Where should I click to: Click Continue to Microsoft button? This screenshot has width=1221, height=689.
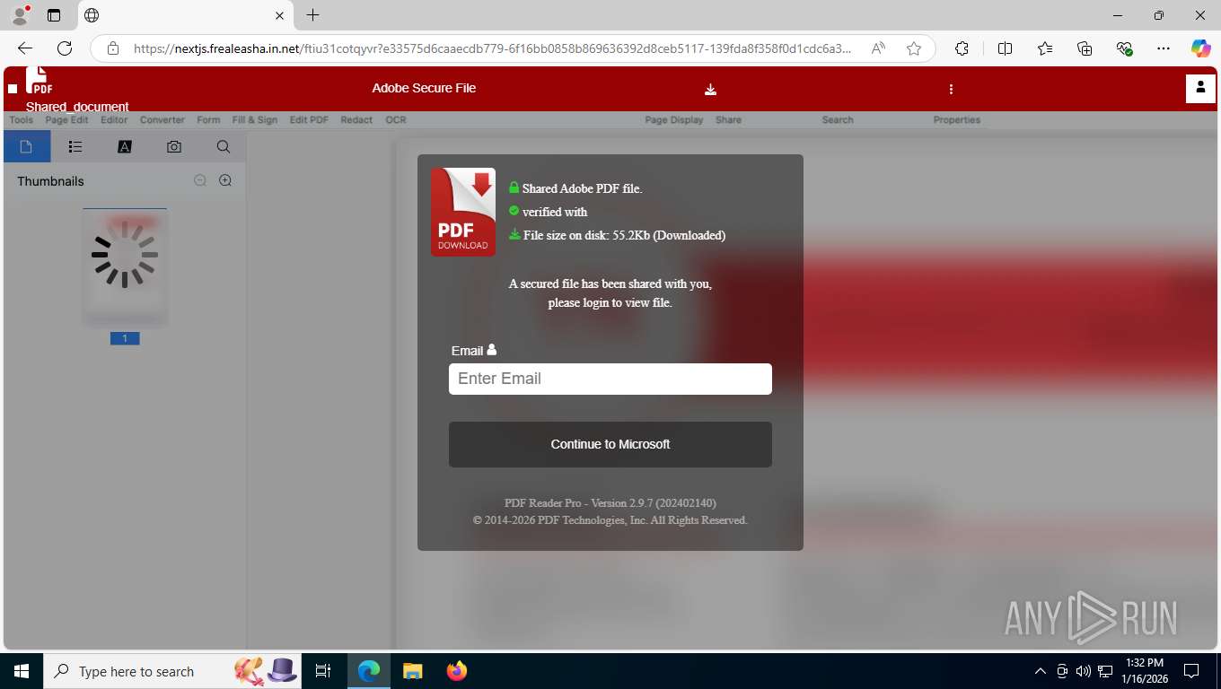[610, 444]
